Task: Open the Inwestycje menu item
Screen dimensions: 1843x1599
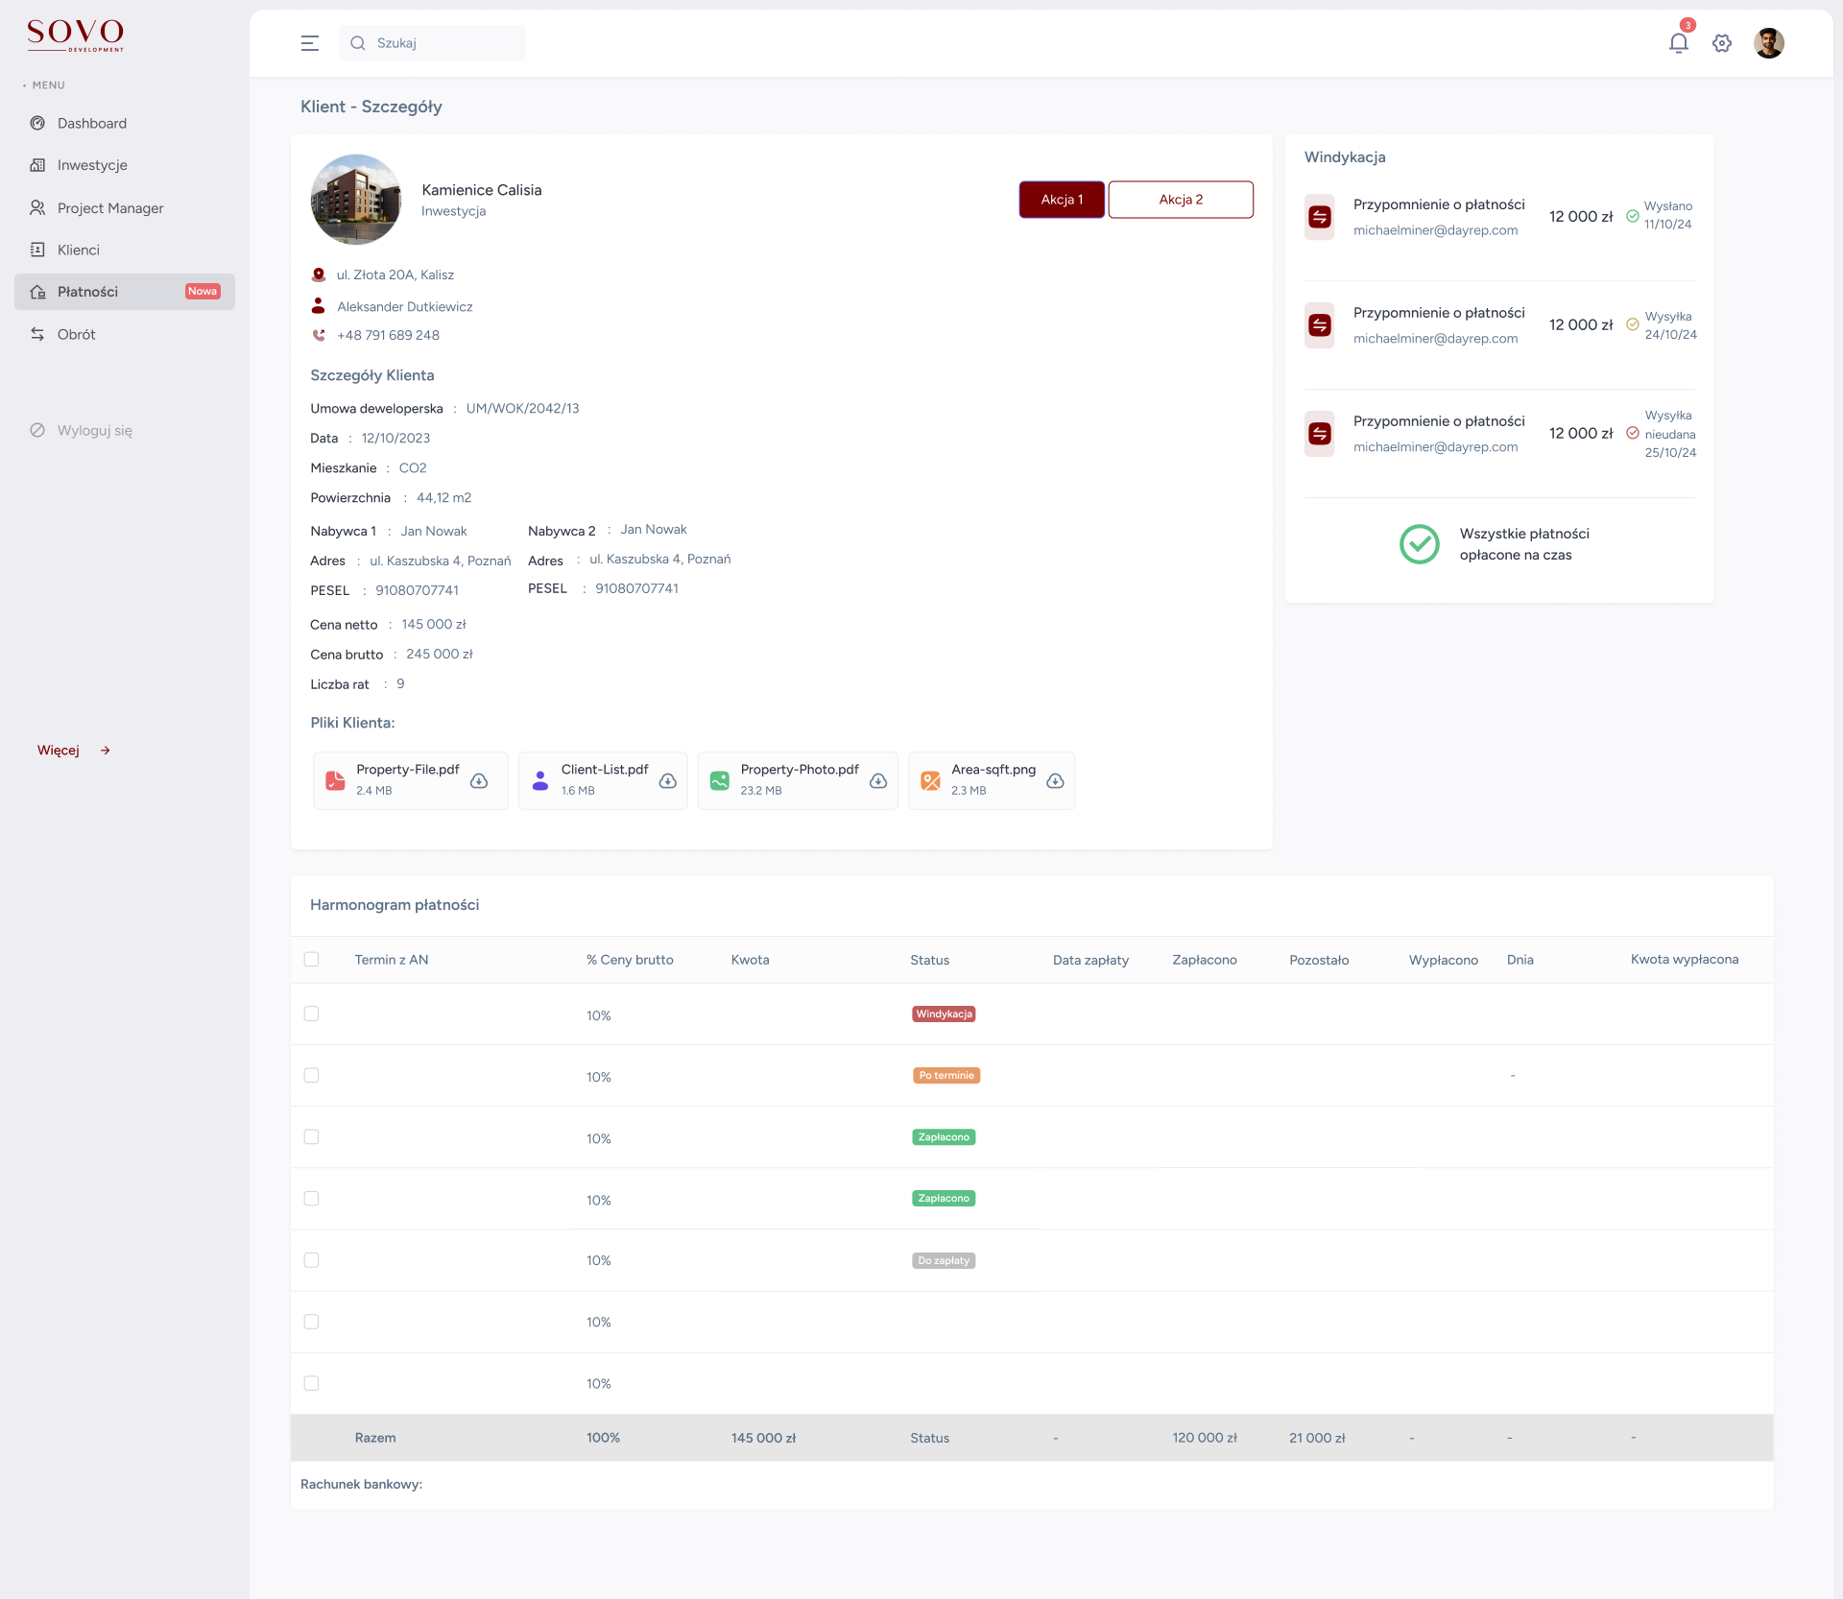Action: coord(92,165)
